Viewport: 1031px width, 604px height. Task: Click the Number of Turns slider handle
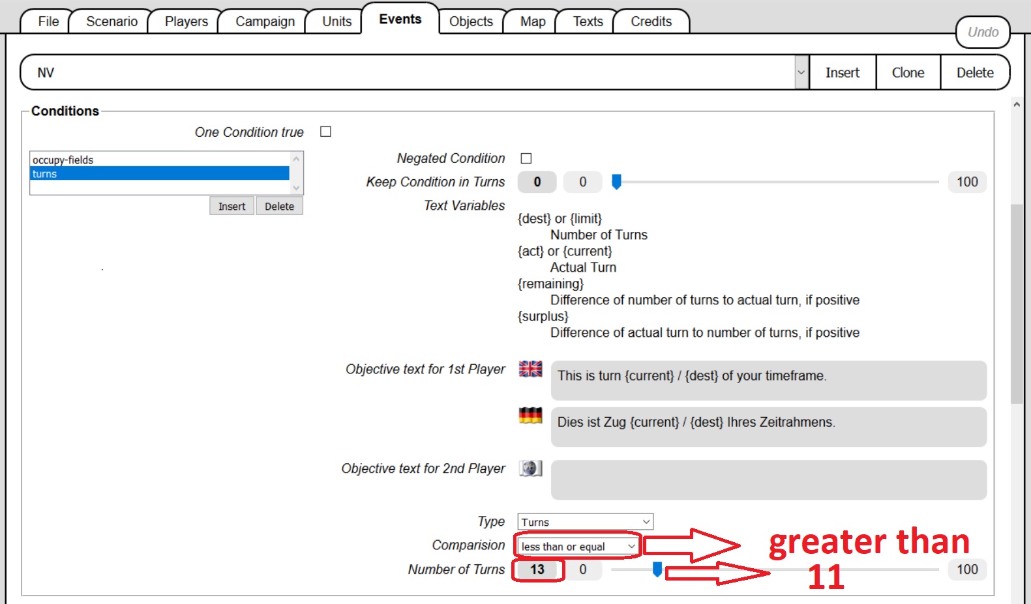[657, 569]
